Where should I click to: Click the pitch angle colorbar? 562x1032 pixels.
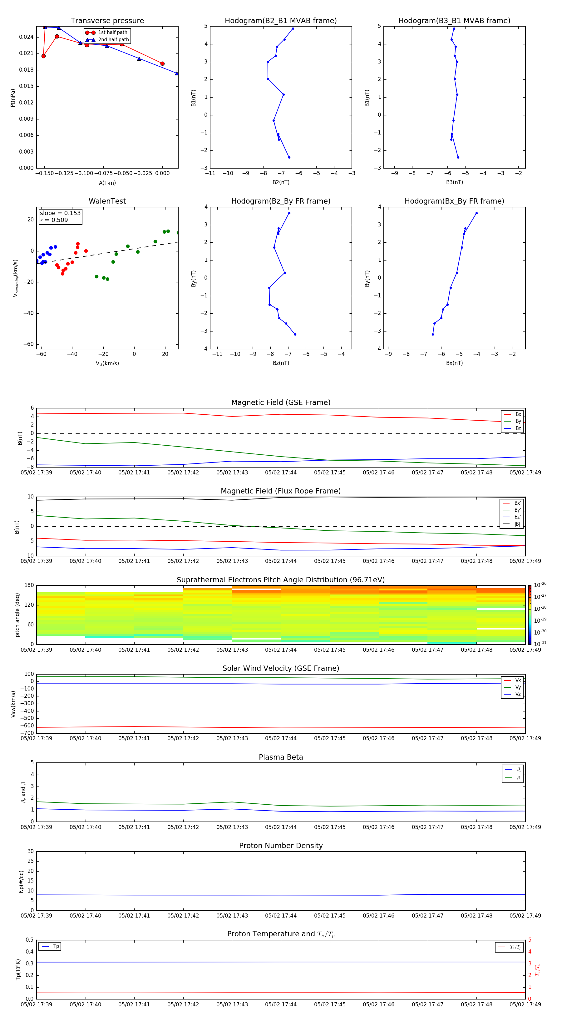coord(529,615)
